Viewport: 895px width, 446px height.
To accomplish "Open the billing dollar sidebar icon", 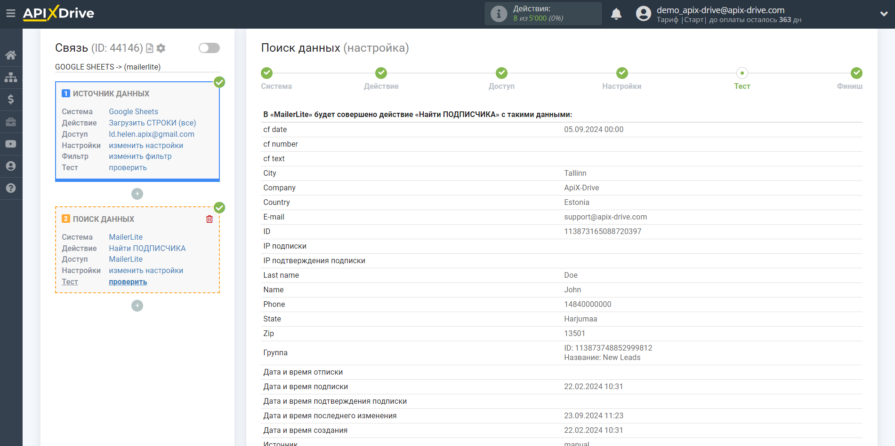I will tap(11, 99).
